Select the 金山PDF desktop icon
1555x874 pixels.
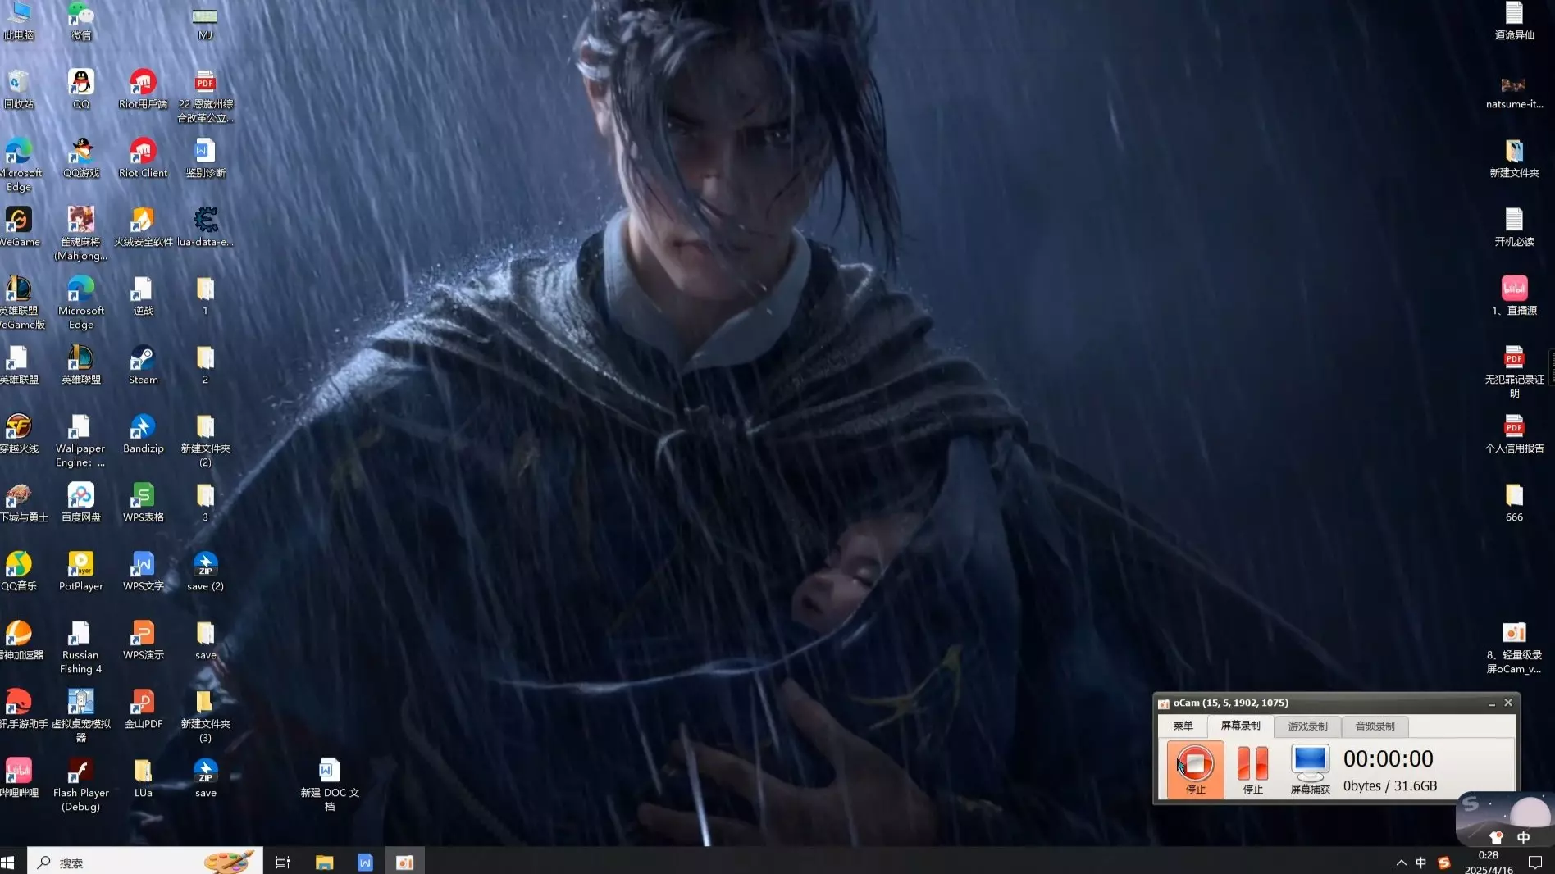click(x=144, y=709)
